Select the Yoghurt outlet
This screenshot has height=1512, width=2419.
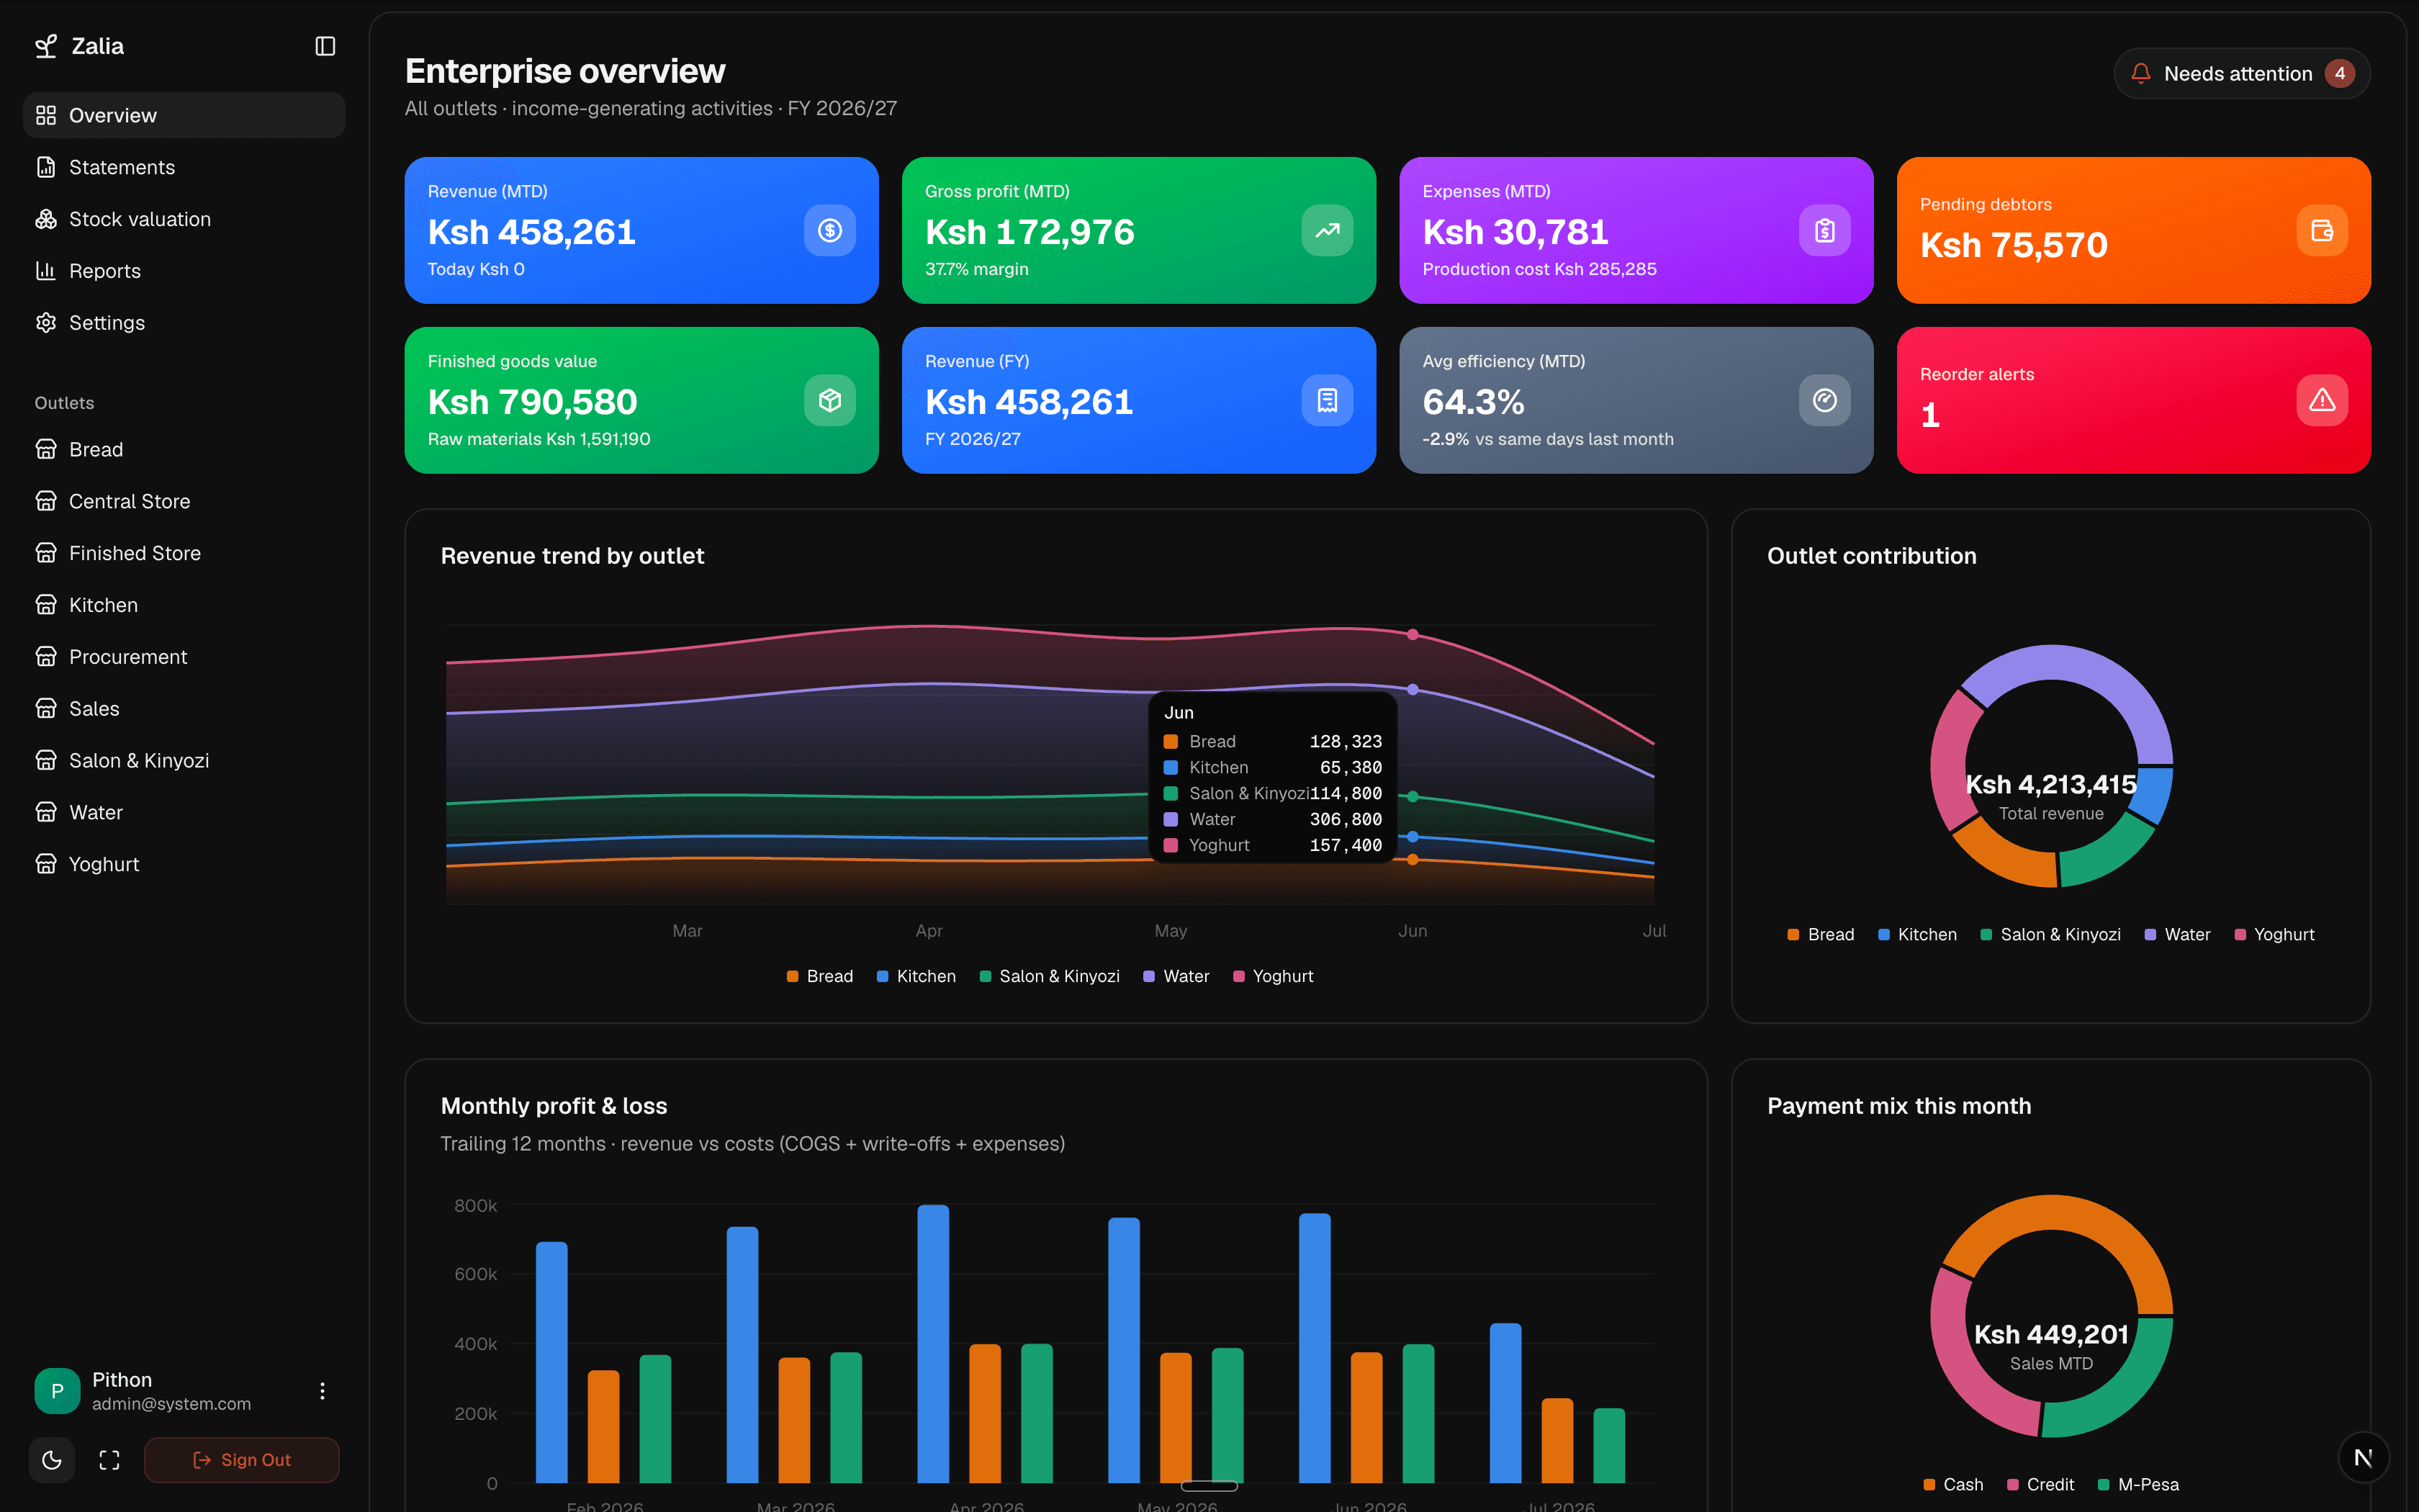[184, 864]
